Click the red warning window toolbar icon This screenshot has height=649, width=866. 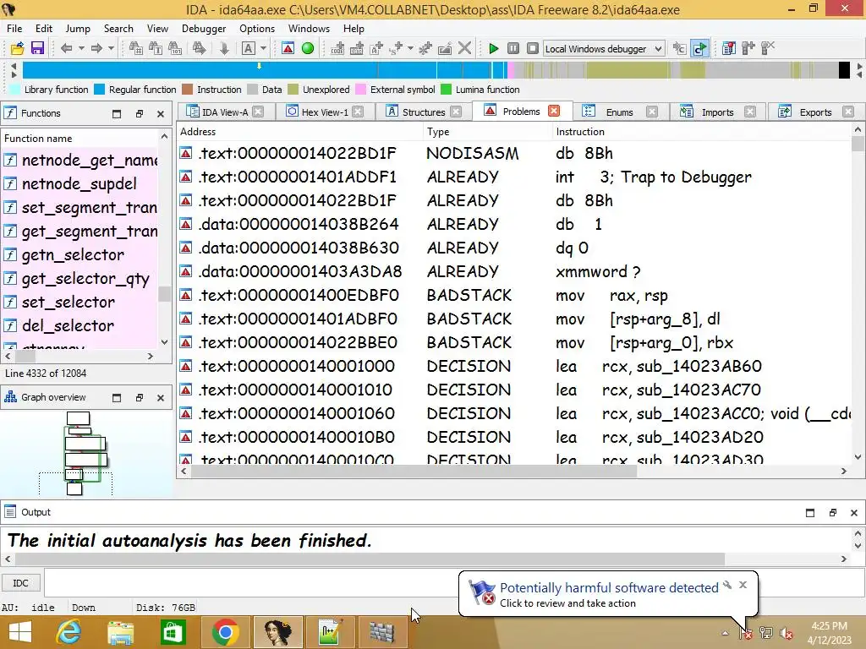pyautogui.click(x=288, y=48)
